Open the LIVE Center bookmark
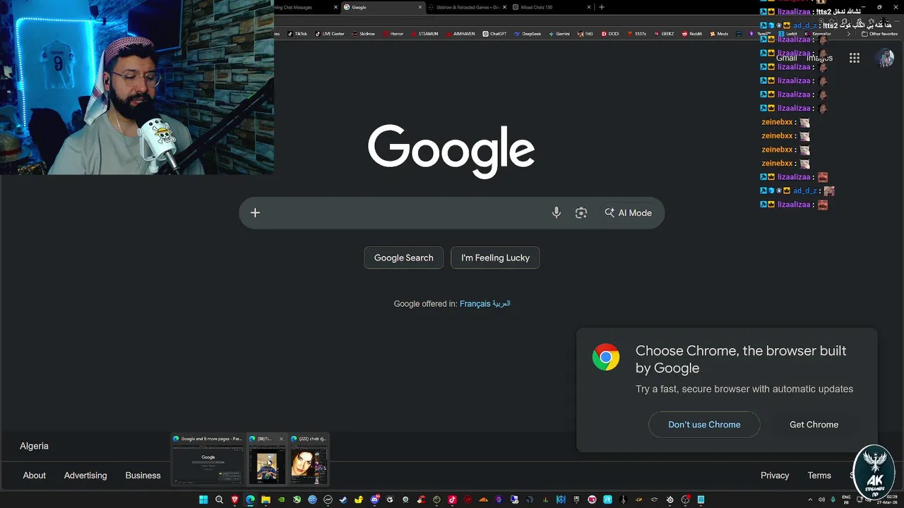Image resolution: width=904 pixels, height=508 pixels. coord(330,33)
